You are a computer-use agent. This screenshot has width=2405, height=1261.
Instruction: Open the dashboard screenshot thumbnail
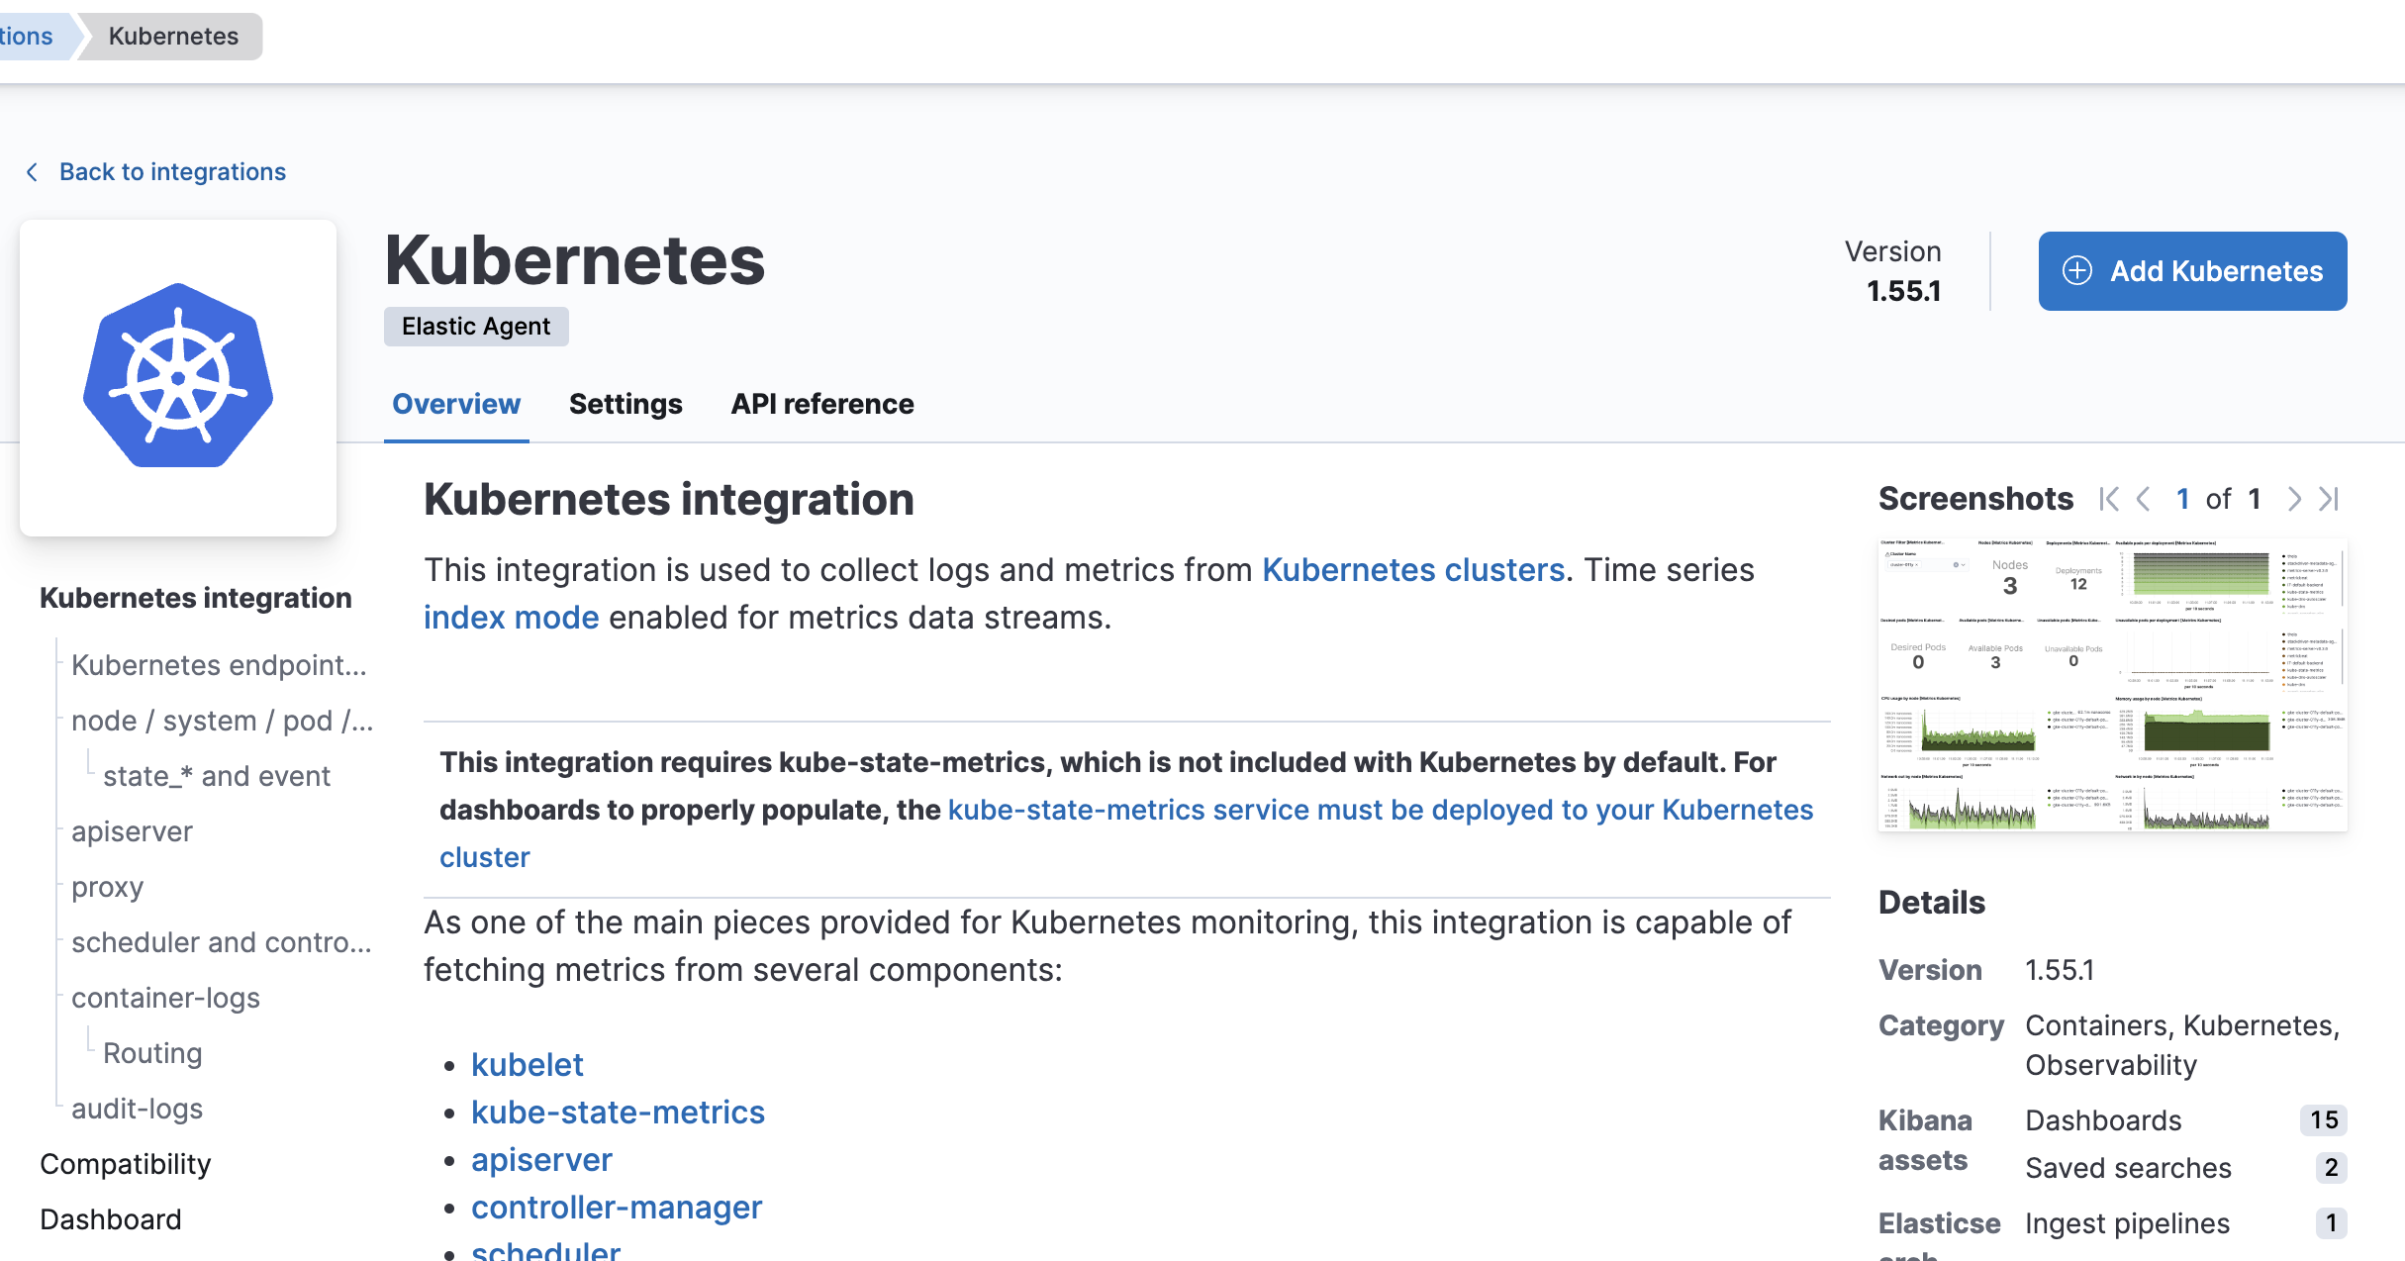pos(2112,685)
